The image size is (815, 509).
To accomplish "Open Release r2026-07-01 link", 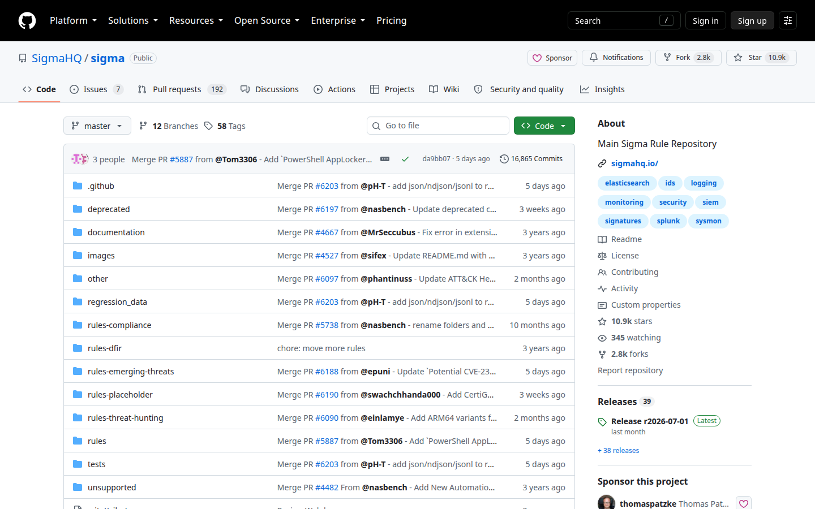I will click(x=650, y=421).
